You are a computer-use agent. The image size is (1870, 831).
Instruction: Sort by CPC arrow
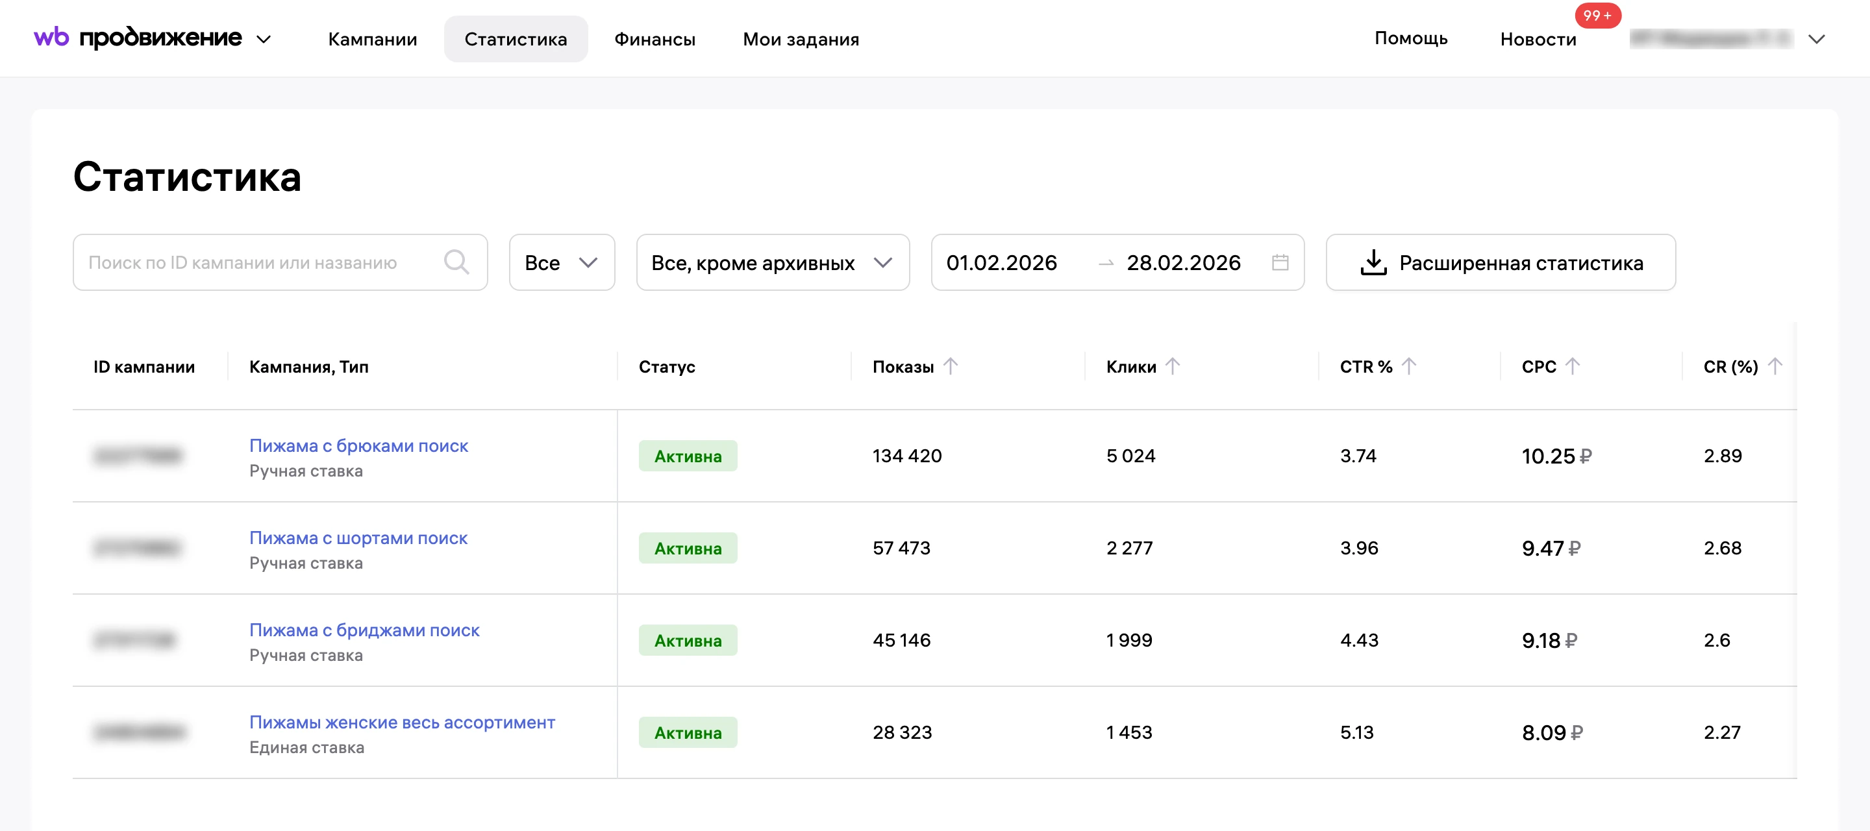coord(1571,367)
